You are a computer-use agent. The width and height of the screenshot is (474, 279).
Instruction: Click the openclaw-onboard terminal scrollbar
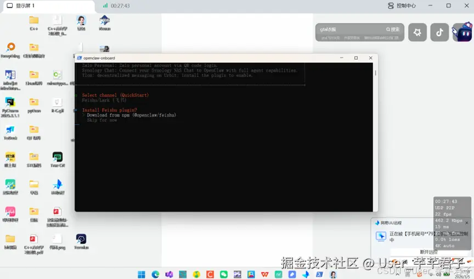pyautogui.click(x=375, y=73)
